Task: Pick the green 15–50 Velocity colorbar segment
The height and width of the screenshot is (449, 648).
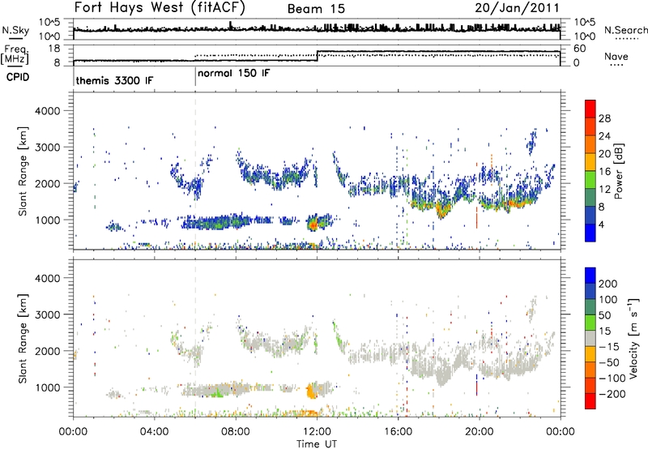Action: pos(590,323)
